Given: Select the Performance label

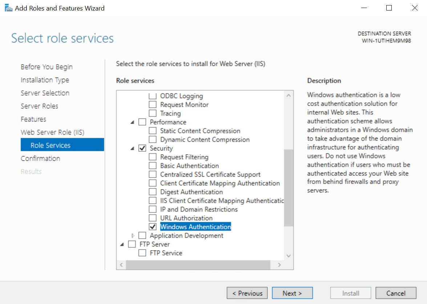Looking at the screenshot, I should tap(168, 122).
